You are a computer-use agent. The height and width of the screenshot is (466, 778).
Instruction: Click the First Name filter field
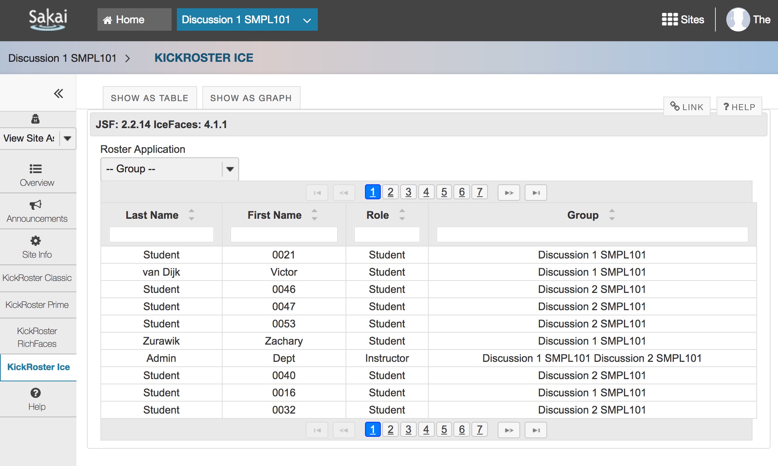284,234
